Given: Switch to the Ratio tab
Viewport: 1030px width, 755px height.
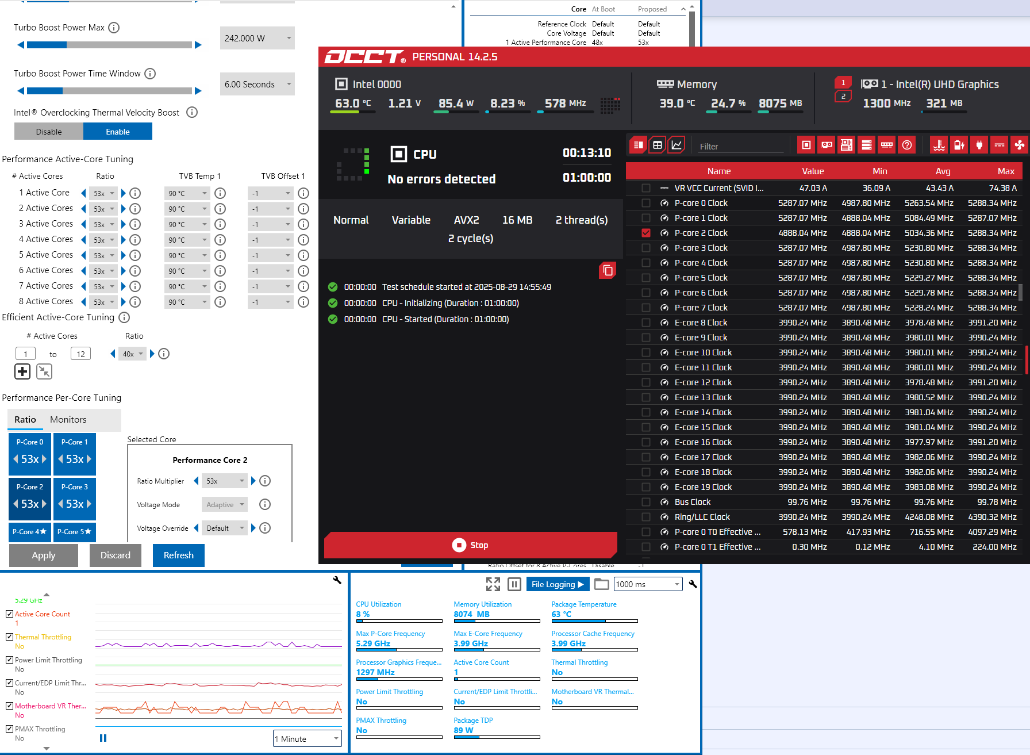Looking at the screenshot, I should pos(25,420).
